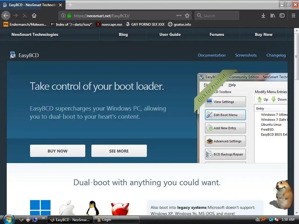Close the EasyBCD browser tab
The height and width of the screenshot is (224, 299).
[x=60, y=5]
